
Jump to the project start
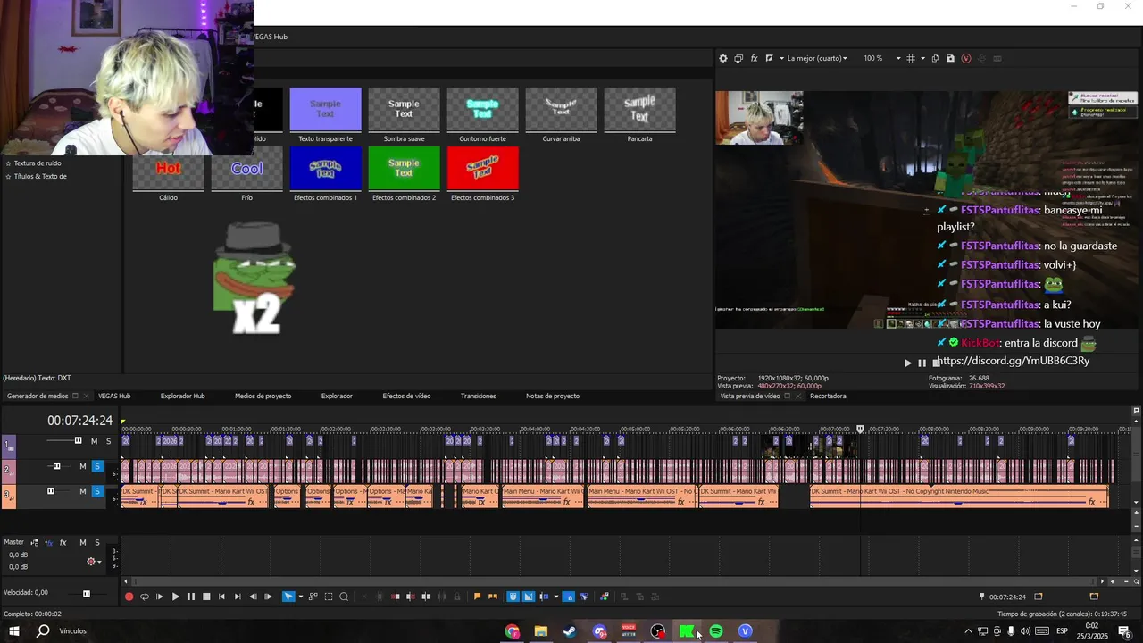pyautogui.click(x=221, y=597)
